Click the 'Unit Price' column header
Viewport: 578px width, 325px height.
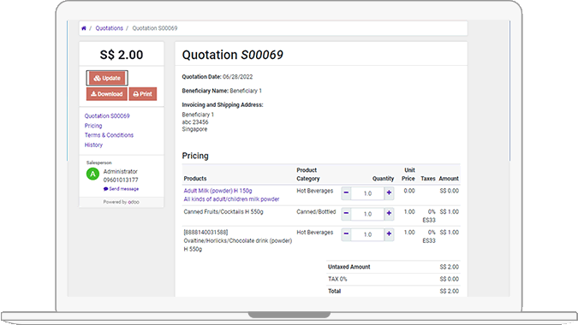tap(408, 174)
